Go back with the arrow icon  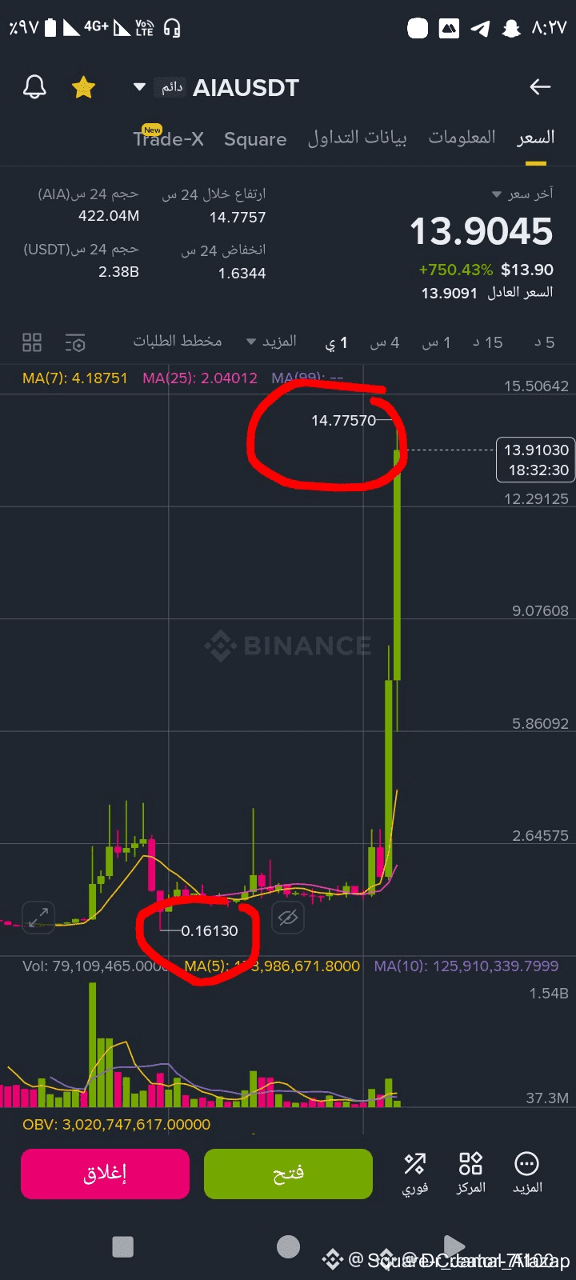click(x=541, y=87)
